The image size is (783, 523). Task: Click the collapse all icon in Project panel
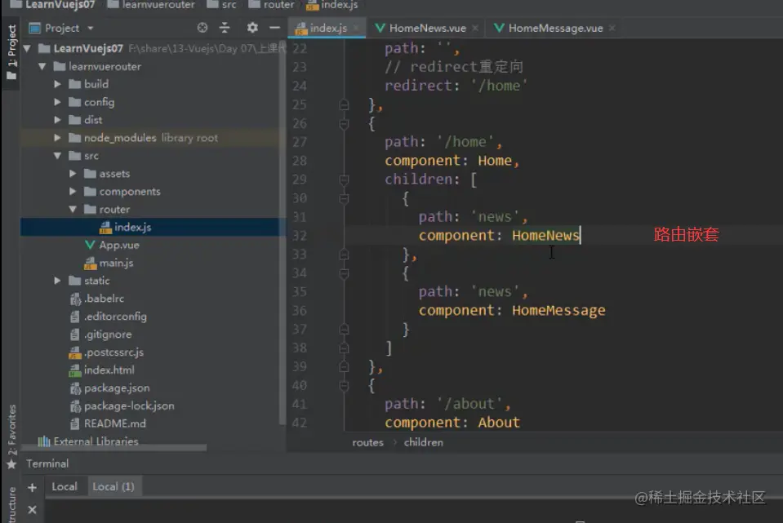[x=225, y=28]
